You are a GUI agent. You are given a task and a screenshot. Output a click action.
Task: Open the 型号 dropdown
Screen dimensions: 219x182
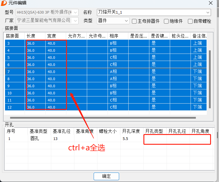[x=75, y=12]
